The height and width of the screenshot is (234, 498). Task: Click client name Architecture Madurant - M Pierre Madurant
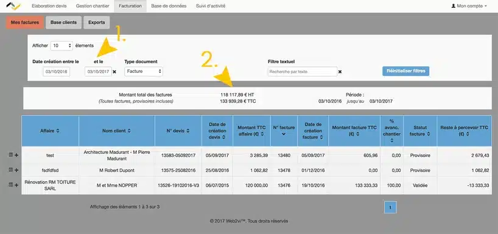[116, 156]
